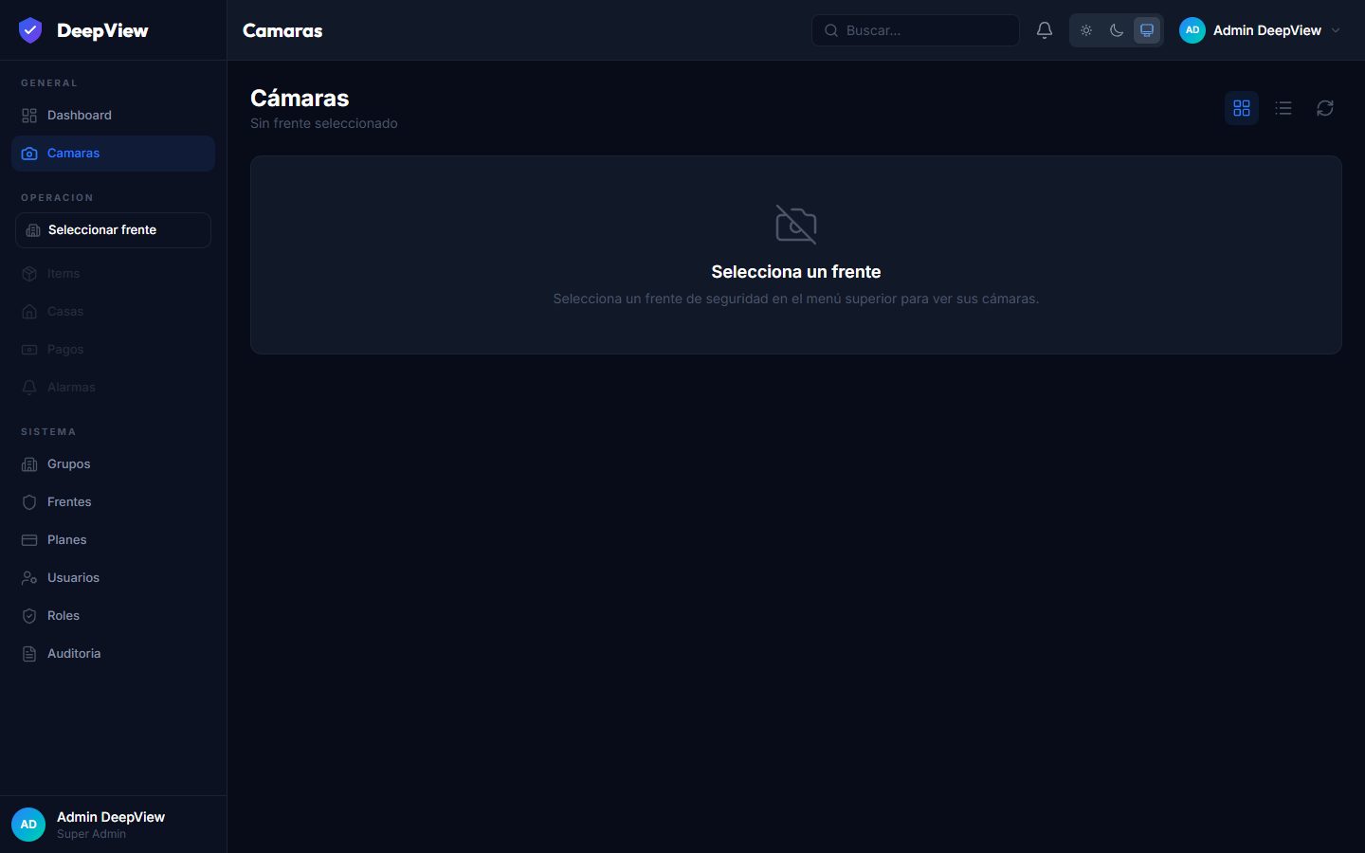
Task: Go to Planes section
Action: pos(113,540)
